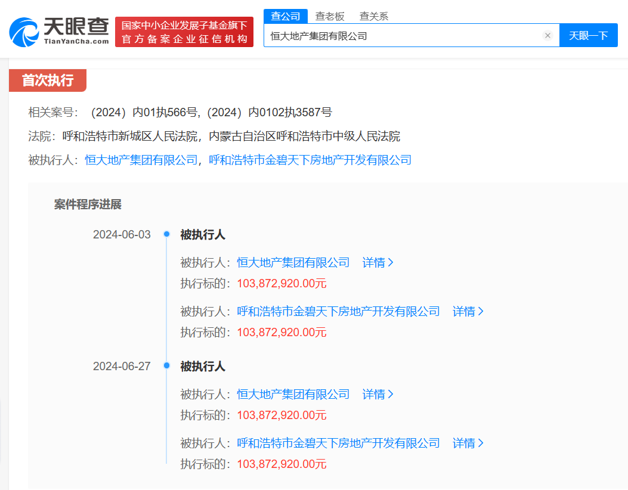Click the company name search input field
The width and height of the screenshot is (628, 490).
pos(403,36)
